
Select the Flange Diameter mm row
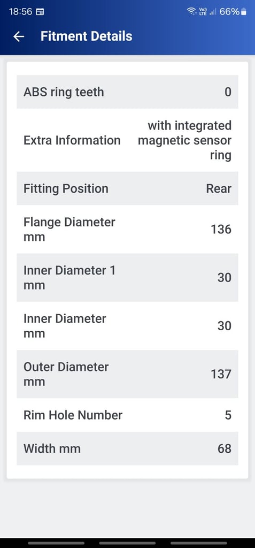pyautogui.click(x=127, y=229)
